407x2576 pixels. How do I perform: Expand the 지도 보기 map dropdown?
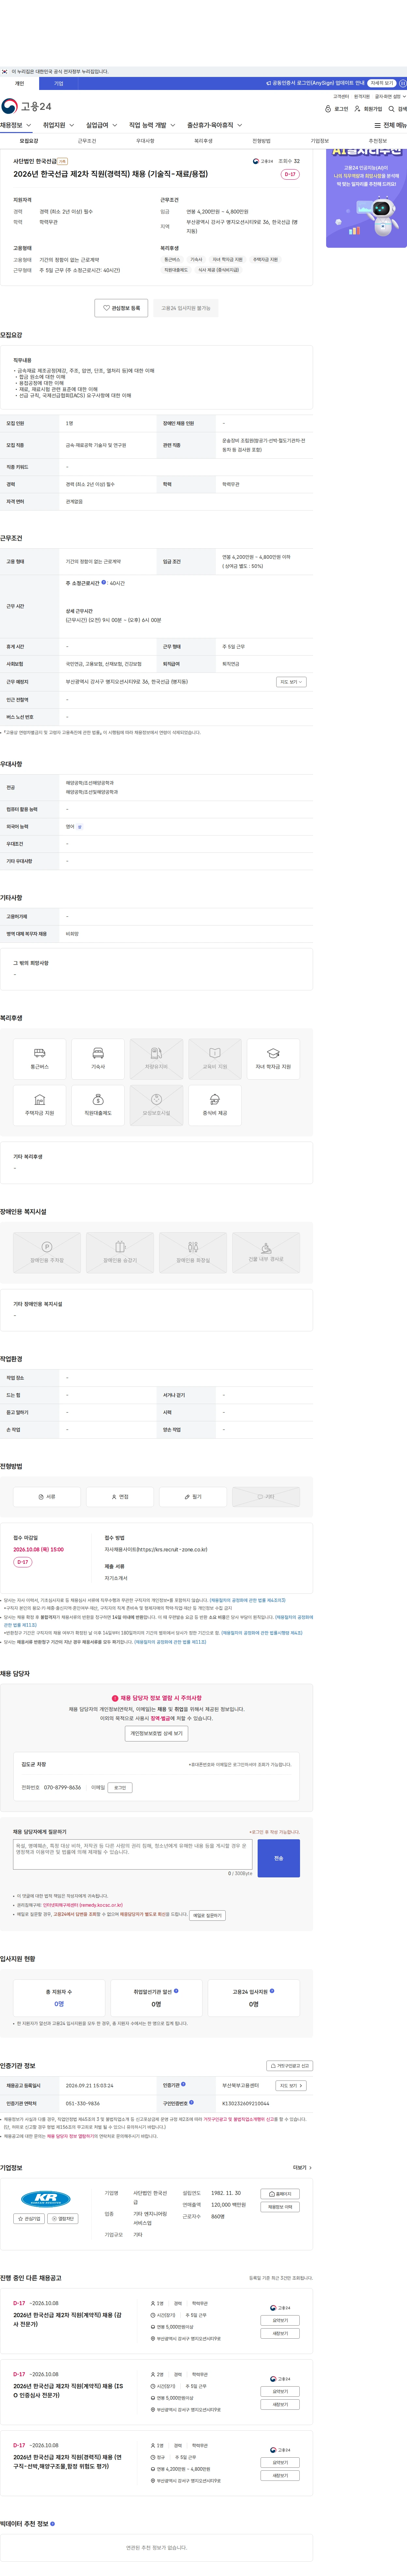291,682
